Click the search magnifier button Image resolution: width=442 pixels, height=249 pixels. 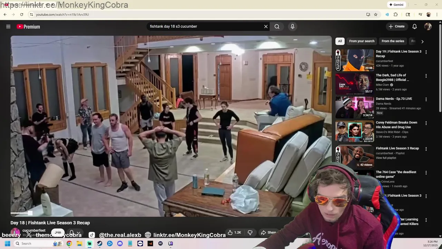(x=277, y=27)
